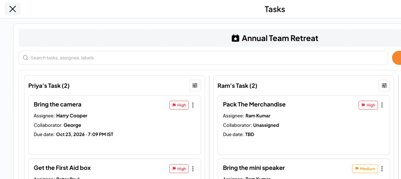Open the Get the First Aid box task

(62, 168)
